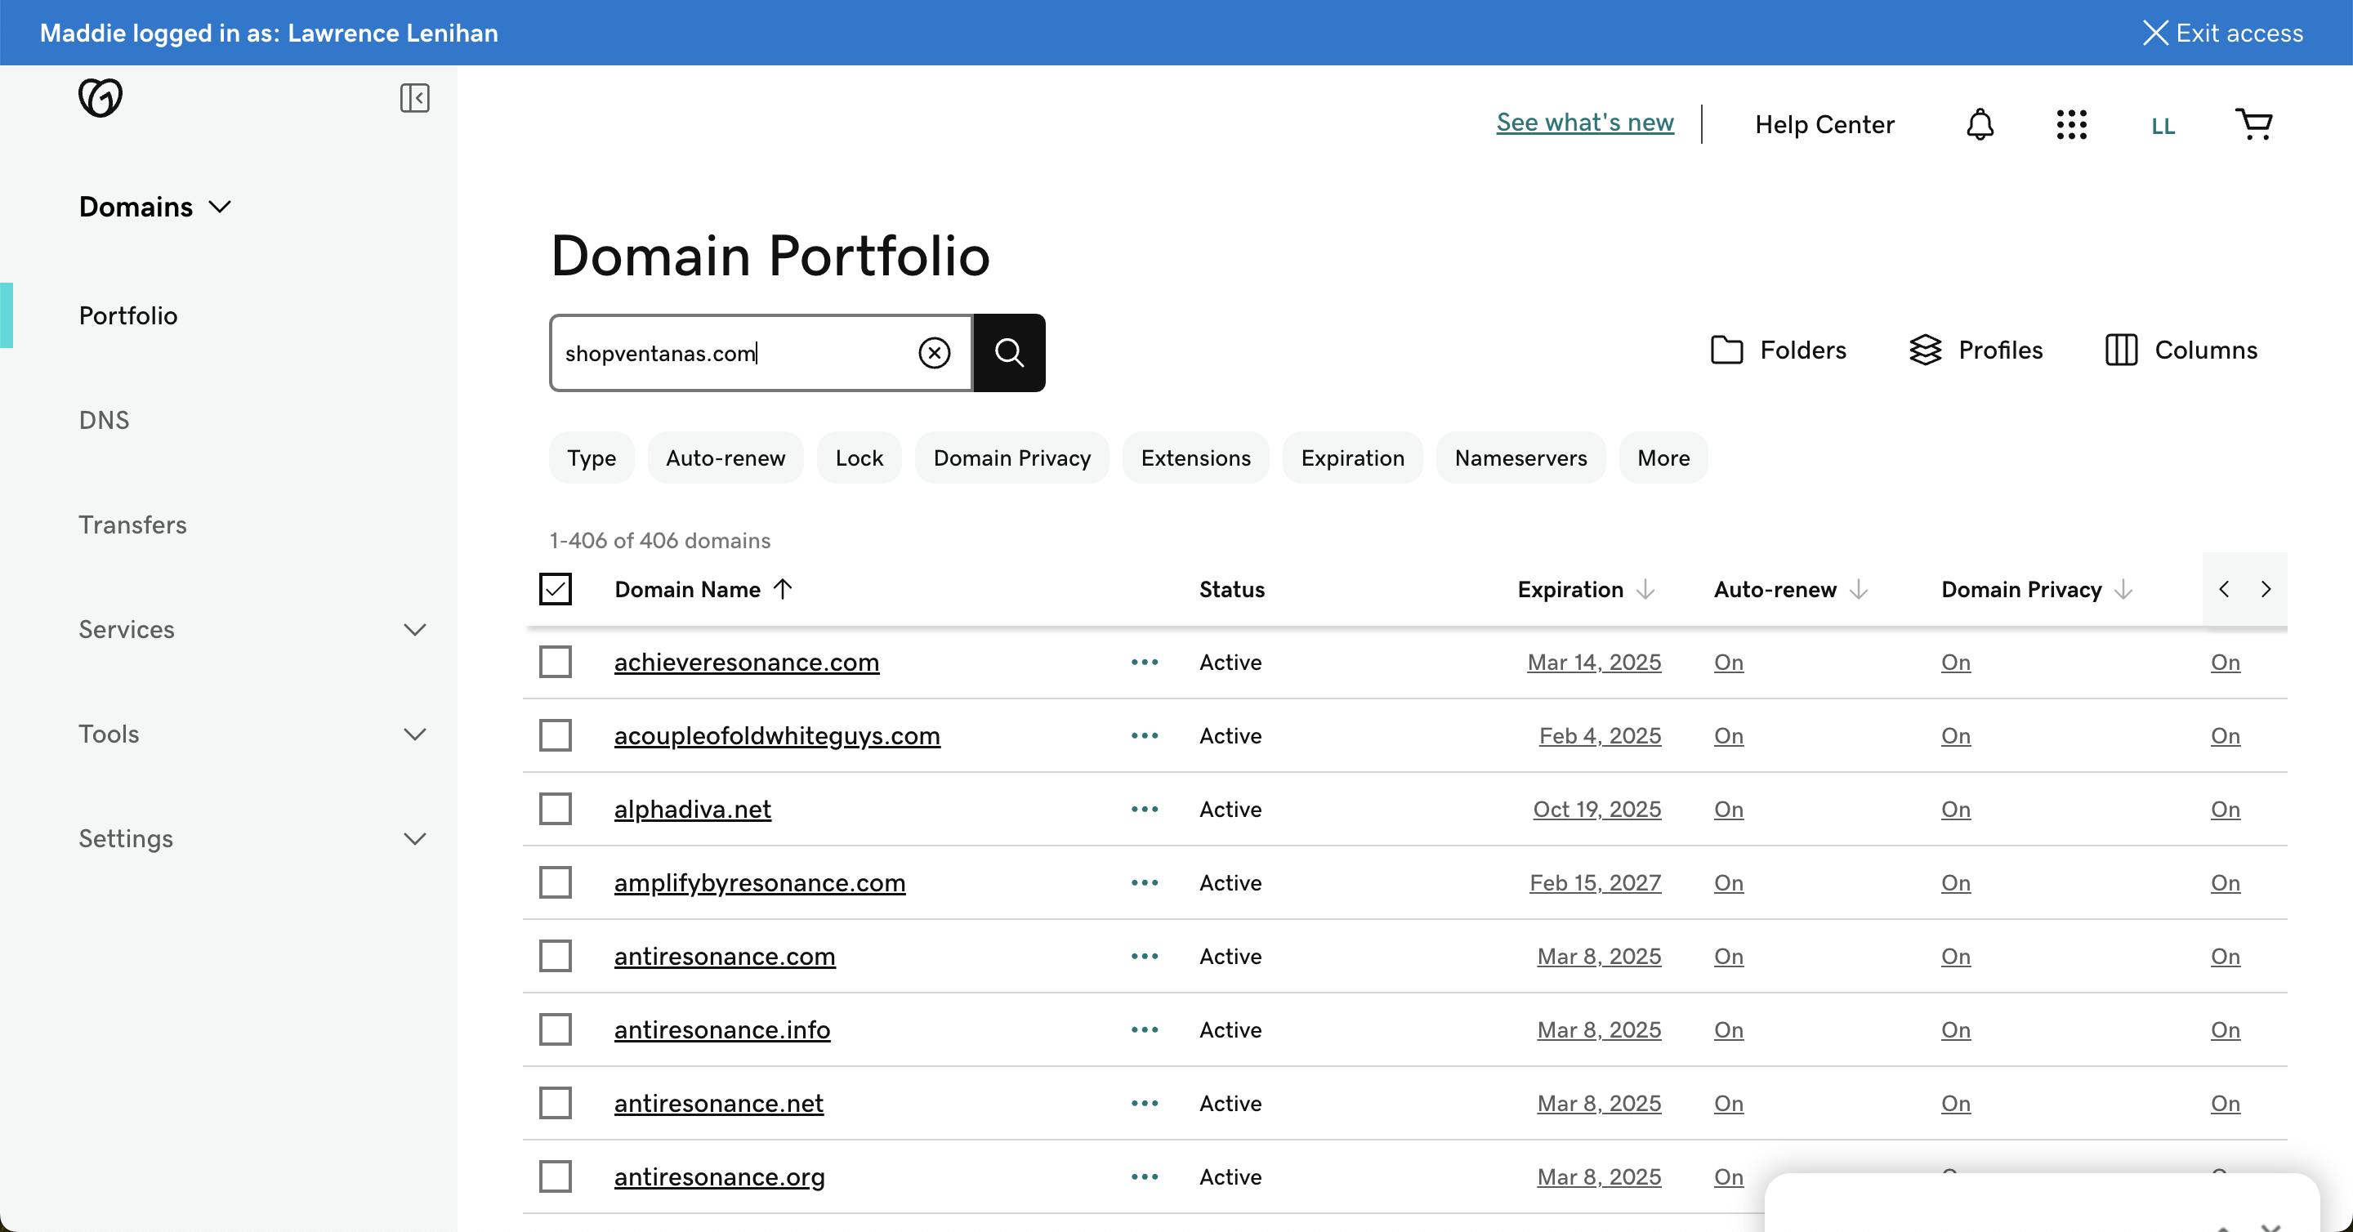The height and width of the screenshot is (1232, 2353).
Task: Open achieveresonance.com domain link
Action: tap(746, 662)
